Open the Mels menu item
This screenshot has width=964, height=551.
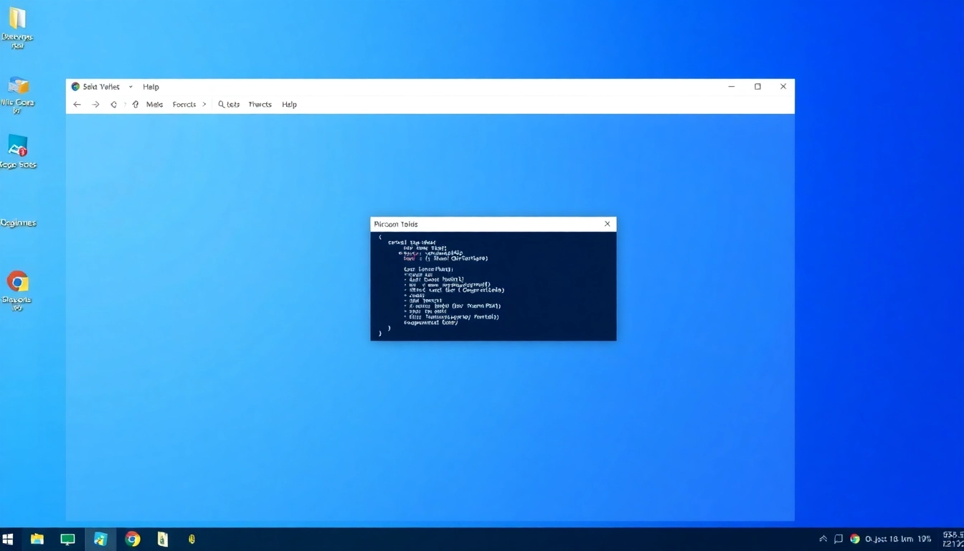(x=154, y=105)
